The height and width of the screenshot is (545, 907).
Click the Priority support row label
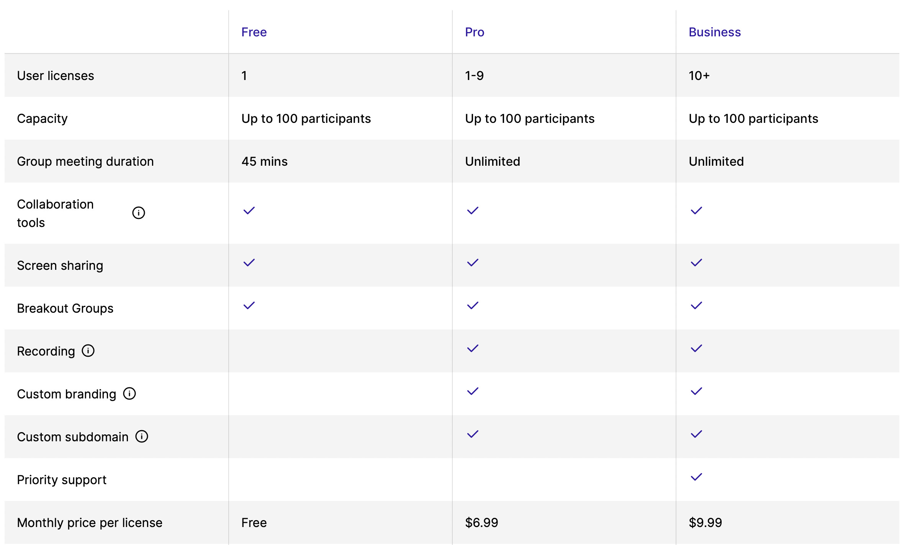pos(62,480)
